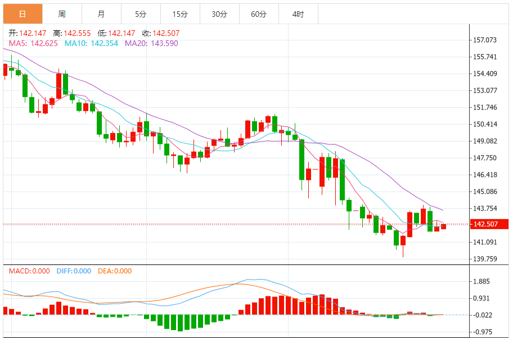The height and width of the screenshot is (338, 513).
Task: Click the 1.885 MACD axis label
Action: pyautogui.click(x=481, y=281)
